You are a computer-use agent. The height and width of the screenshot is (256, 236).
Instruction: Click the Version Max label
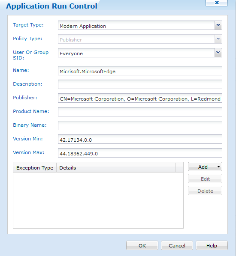click(x=29, y=152)
